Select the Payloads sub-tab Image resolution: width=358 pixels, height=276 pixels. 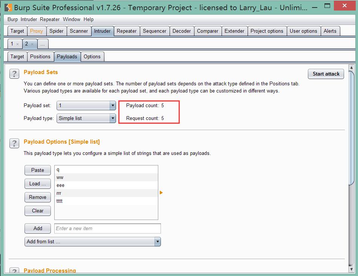pyautogui.click(x=67, y=56)
